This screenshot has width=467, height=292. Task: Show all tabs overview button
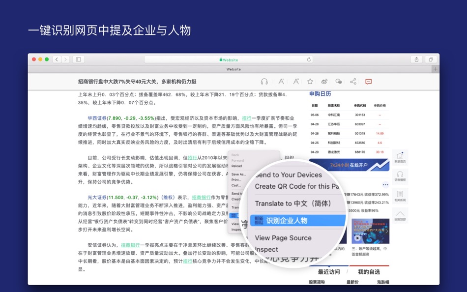(431, 59)
